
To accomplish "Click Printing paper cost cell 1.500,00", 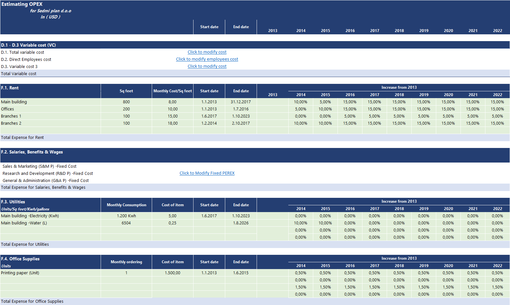I will click(172, 273).
